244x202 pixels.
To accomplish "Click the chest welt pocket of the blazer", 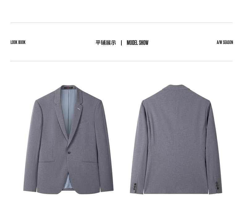I will [83, 124].
